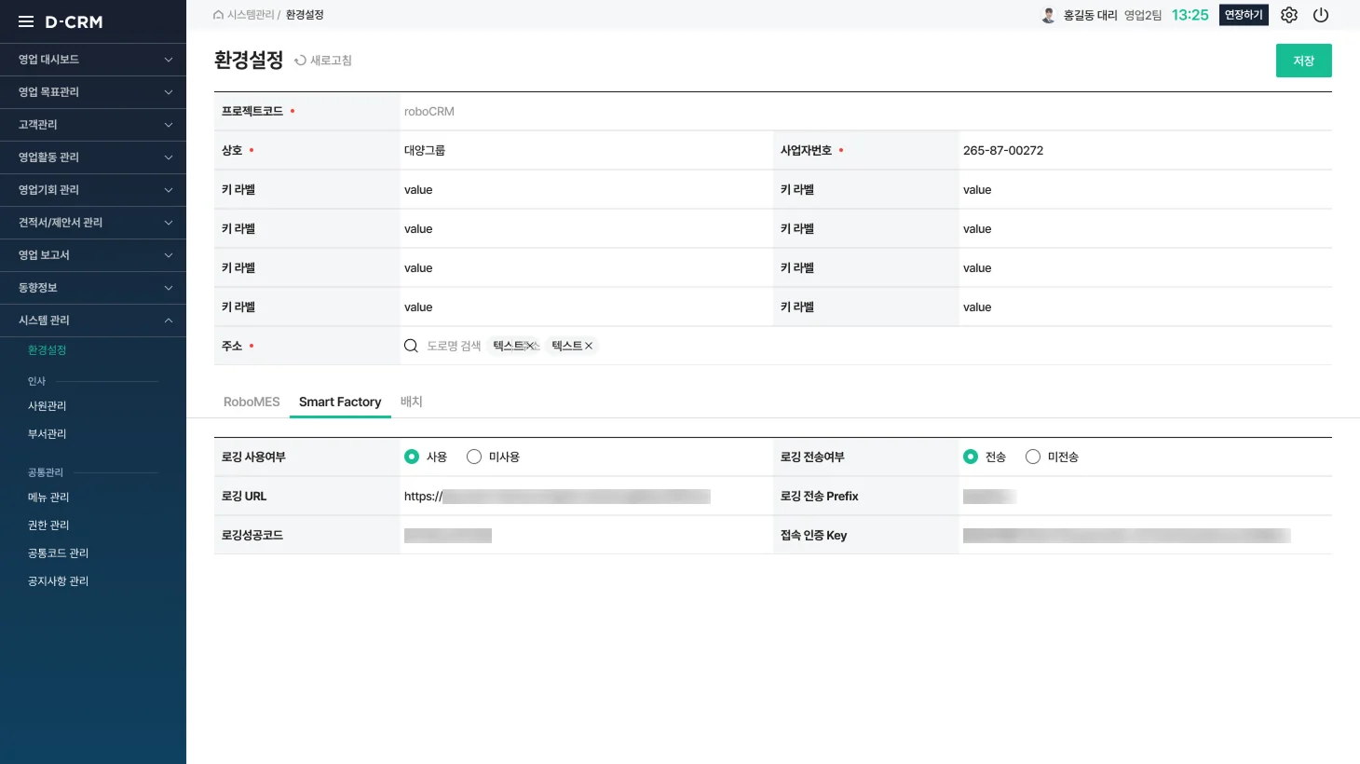This screenshot has height=764, width=1360.
Task: Remove the second 텍스트 address tag
Action: pos(589,346)
